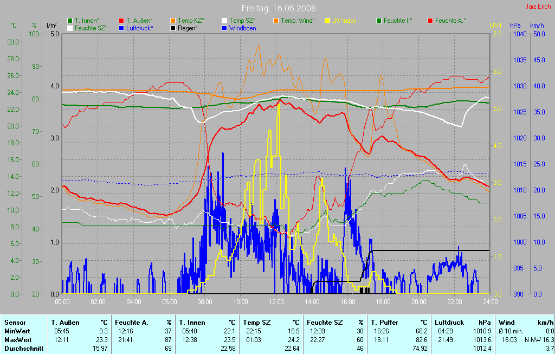Click the '30.0' value on the °C axis

point(13,42)
